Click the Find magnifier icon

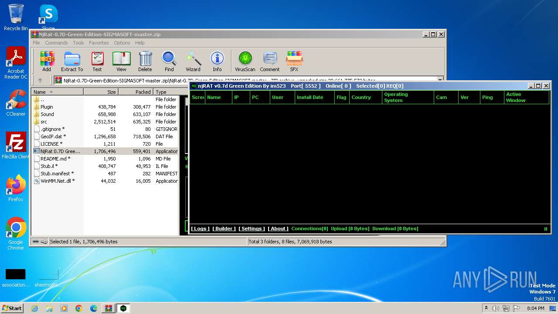[x=169, y=61]
